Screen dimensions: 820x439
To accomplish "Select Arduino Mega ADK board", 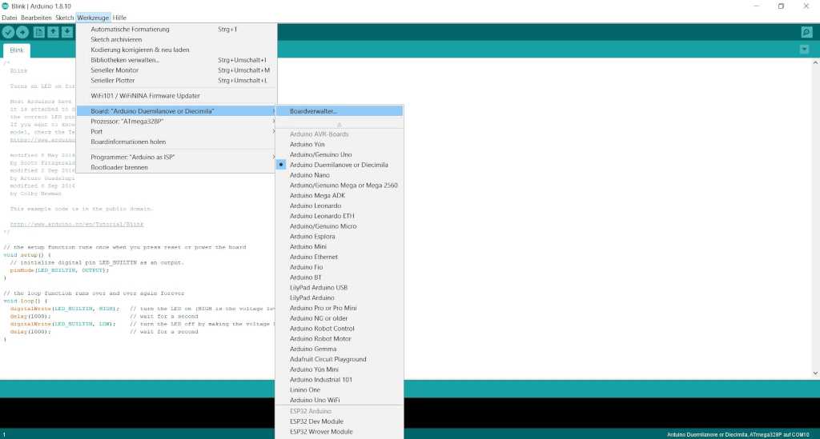I will pos(340,196).
